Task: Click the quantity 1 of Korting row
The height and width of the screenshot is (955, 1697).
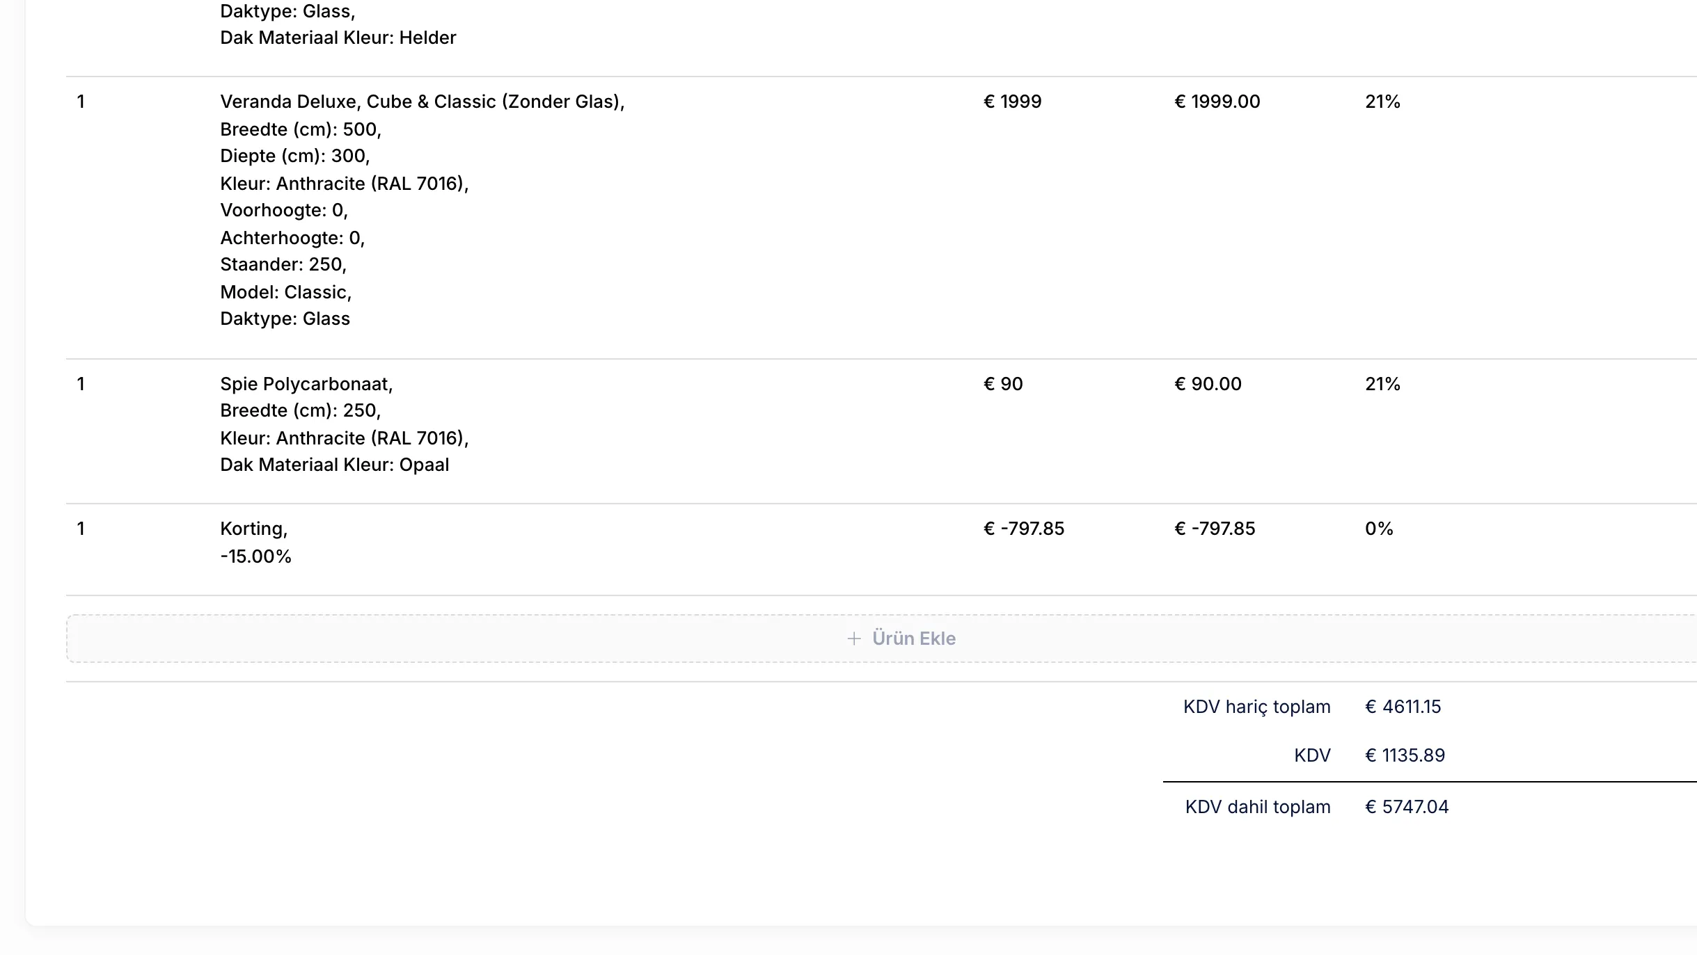Action: pyautogui.click(x=81, y=529)
